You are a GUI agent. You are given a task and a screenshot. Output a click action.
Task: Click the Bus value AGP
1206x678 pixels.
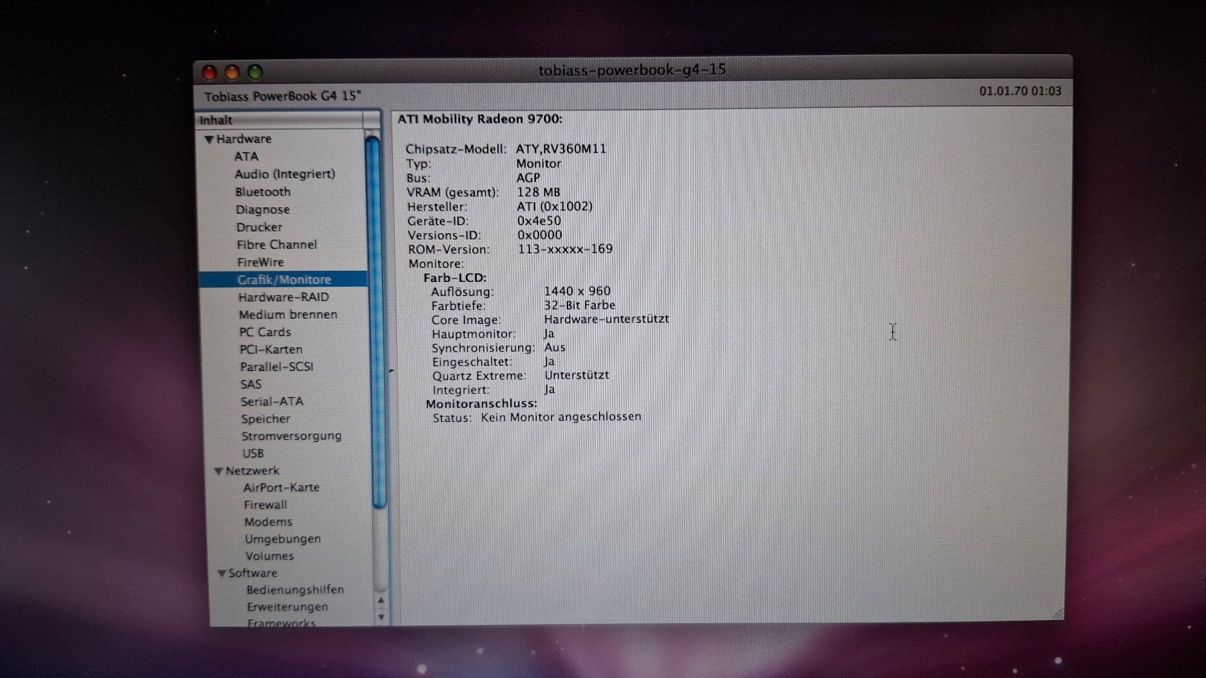528,178
